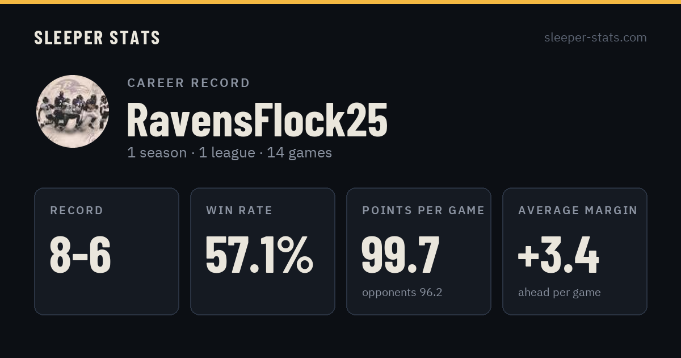This screenshot has height=358, width=681.
Task: Click the CAREER RECORD label
Action: [x=188, y=83]
